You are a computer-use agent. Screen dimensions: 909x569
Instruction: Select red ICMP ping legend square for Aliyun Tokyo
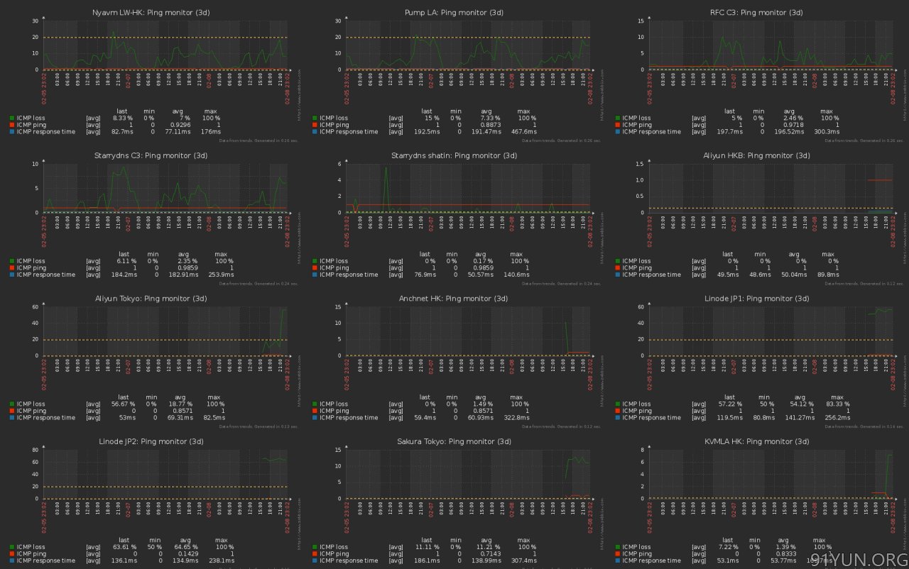click(12, 411)
